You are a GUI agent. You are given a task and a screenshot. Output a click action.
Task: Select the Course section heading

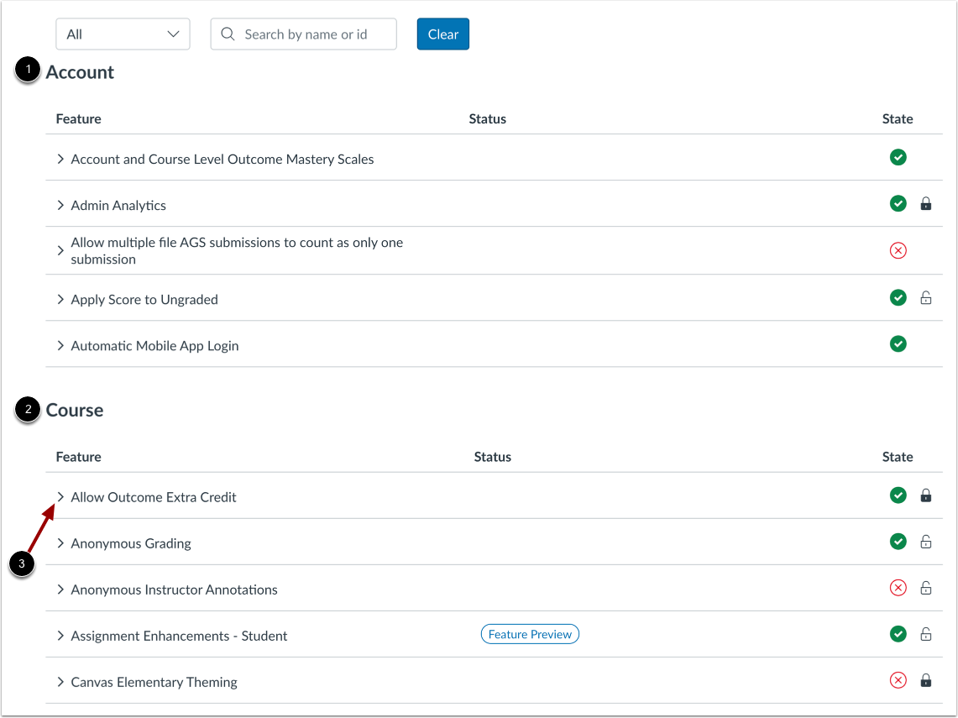(x=75, y=410)
